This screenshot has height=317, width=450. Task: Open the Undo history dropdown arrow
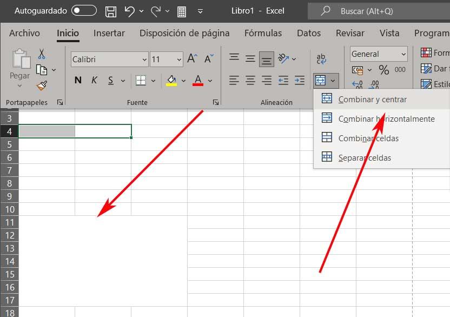[x=141, y=11]
